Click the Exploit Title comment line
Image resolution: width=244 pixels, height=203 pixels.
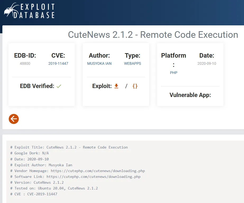[69, 147]
